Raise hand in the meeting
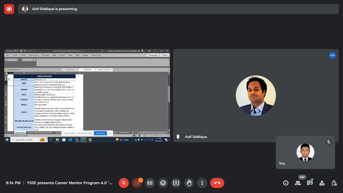343x193 pixels. click(x=189, y=183)
